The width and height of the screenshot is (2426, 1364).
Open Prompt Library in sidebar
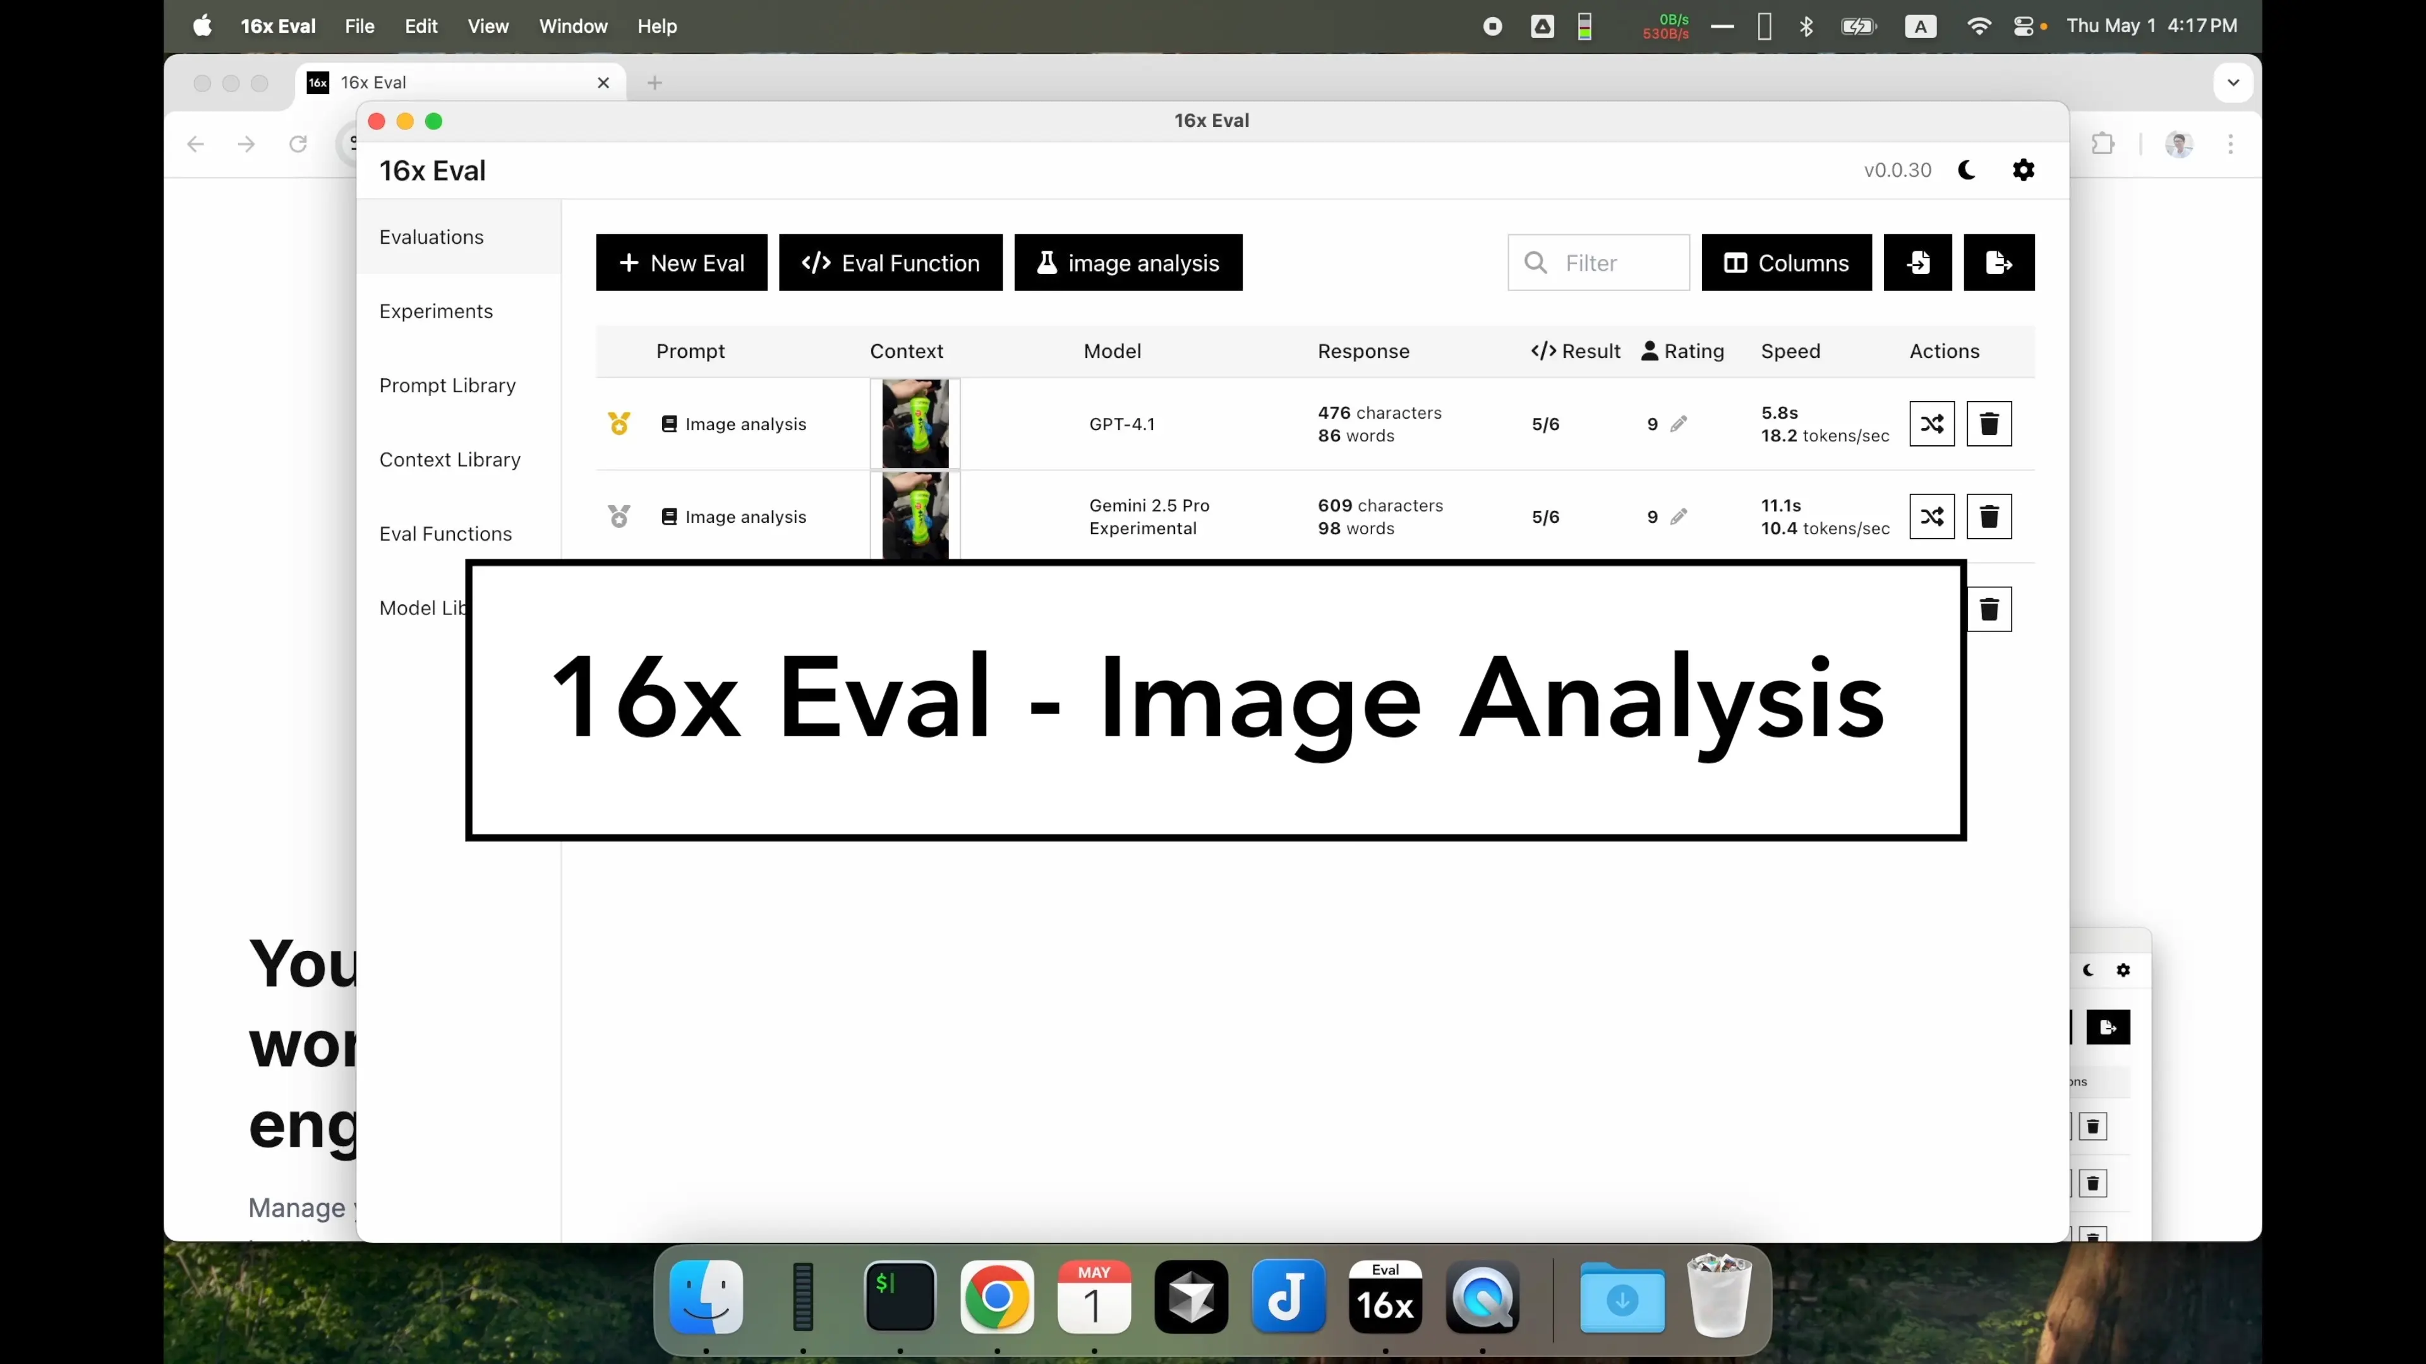tap(447, 386)
